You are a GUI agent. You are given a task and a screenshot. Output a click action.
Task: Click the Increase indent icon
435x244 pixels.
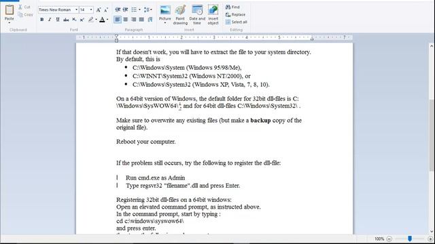(125, 9)
